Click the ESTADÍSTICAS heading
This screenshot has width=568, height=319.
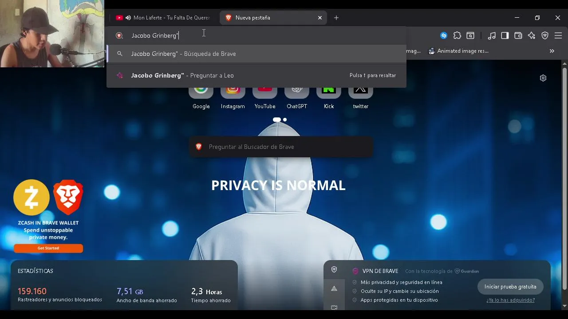[35, 271]
